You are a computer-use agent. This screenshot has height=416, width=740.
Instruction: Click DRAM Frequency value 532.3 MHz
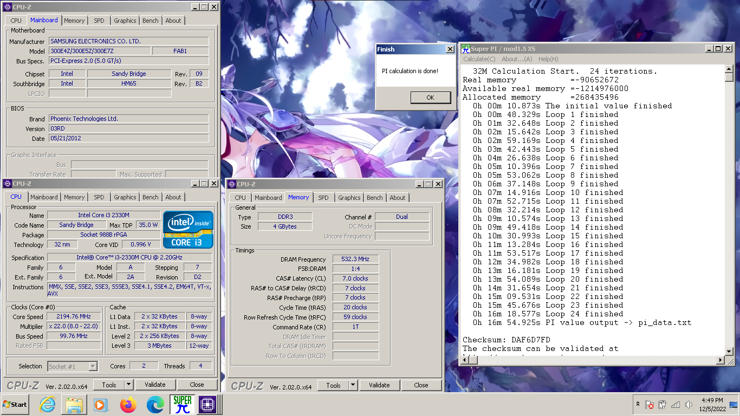tap(355, 259)
